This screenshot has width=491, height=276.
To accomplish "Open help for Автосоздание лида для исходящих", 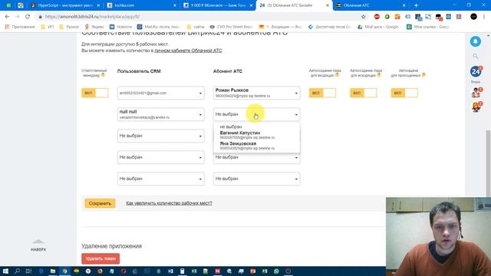I will [x=378, y=75].
